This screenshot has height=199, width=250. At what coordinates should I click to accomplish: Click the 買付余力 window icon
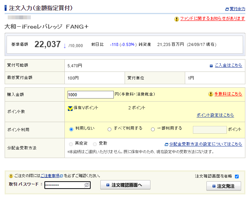click(x=226, y=9)
